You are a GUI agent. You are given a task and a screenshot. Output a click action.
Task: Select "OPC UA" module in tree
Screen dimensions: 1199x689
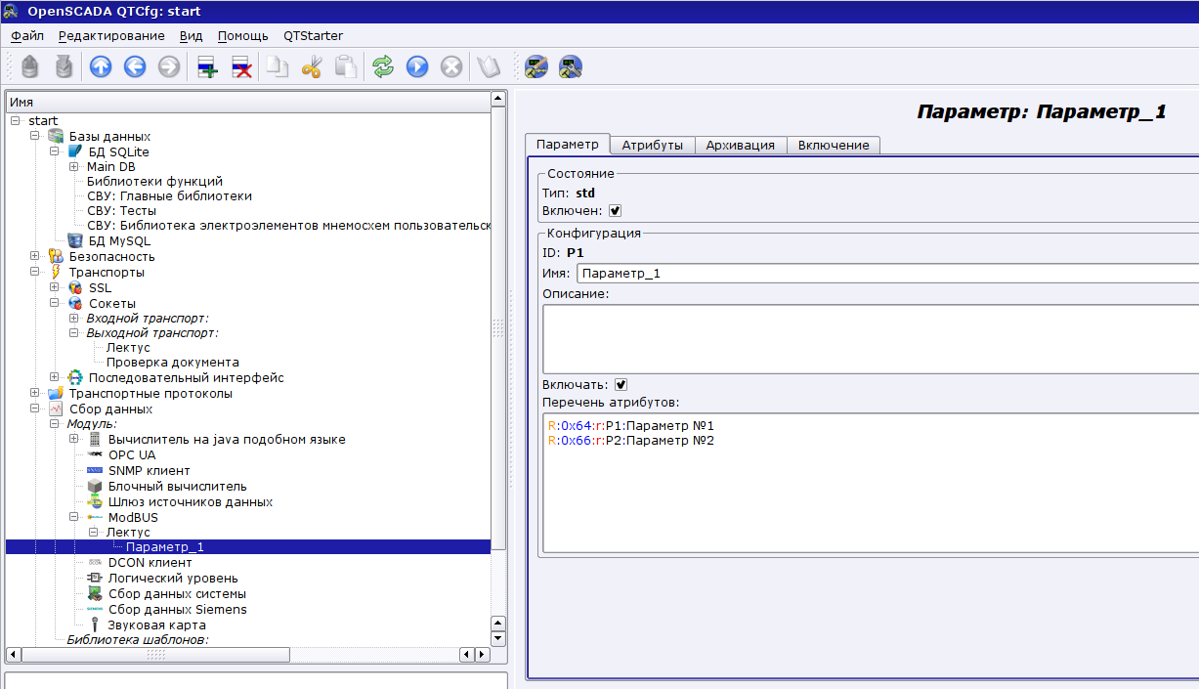click(131, 454)
